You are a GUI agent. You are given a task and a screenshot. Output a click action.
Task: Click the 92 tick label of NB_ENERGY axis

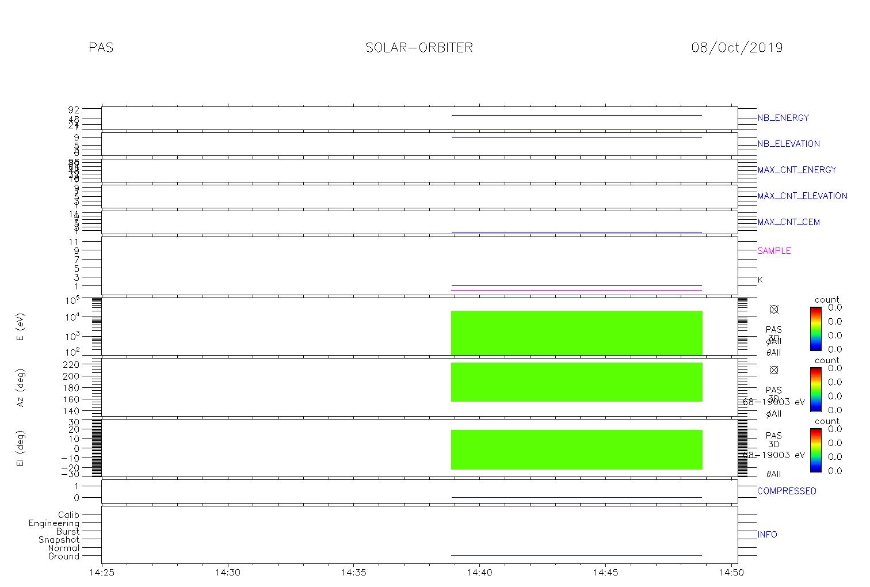[74, 109]
